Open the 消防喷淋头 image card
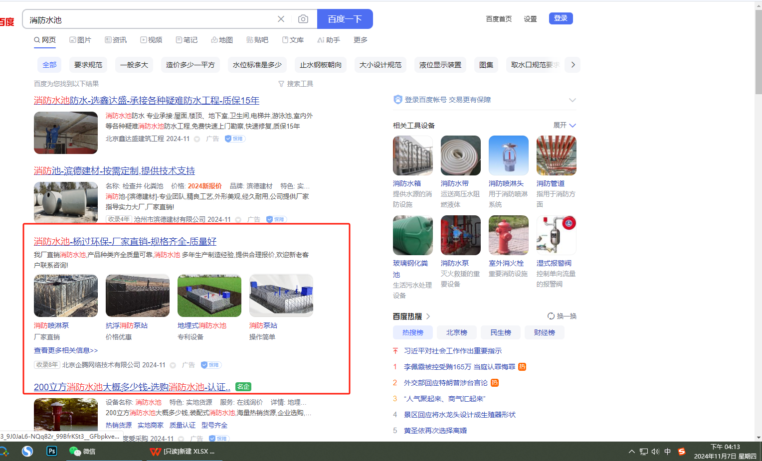Viewport: 762px width, 461px height. pyautogui.click(x=509, y=155)
